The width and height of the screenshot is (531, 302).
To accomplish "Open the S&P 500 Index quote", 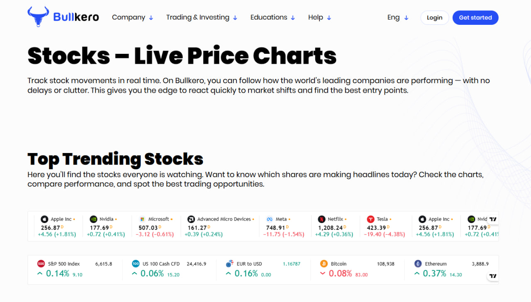I will tap(64, 264).
